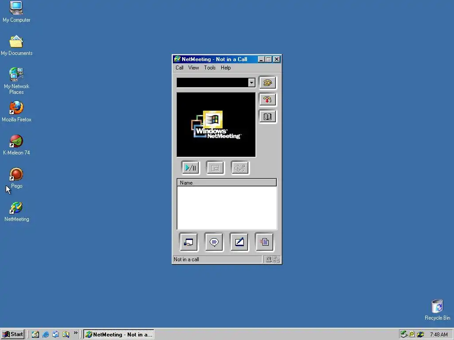This screenshot has height=340, width=454.
Task: Click the NetMeeting video preview area
Action: tap(216, 124)
